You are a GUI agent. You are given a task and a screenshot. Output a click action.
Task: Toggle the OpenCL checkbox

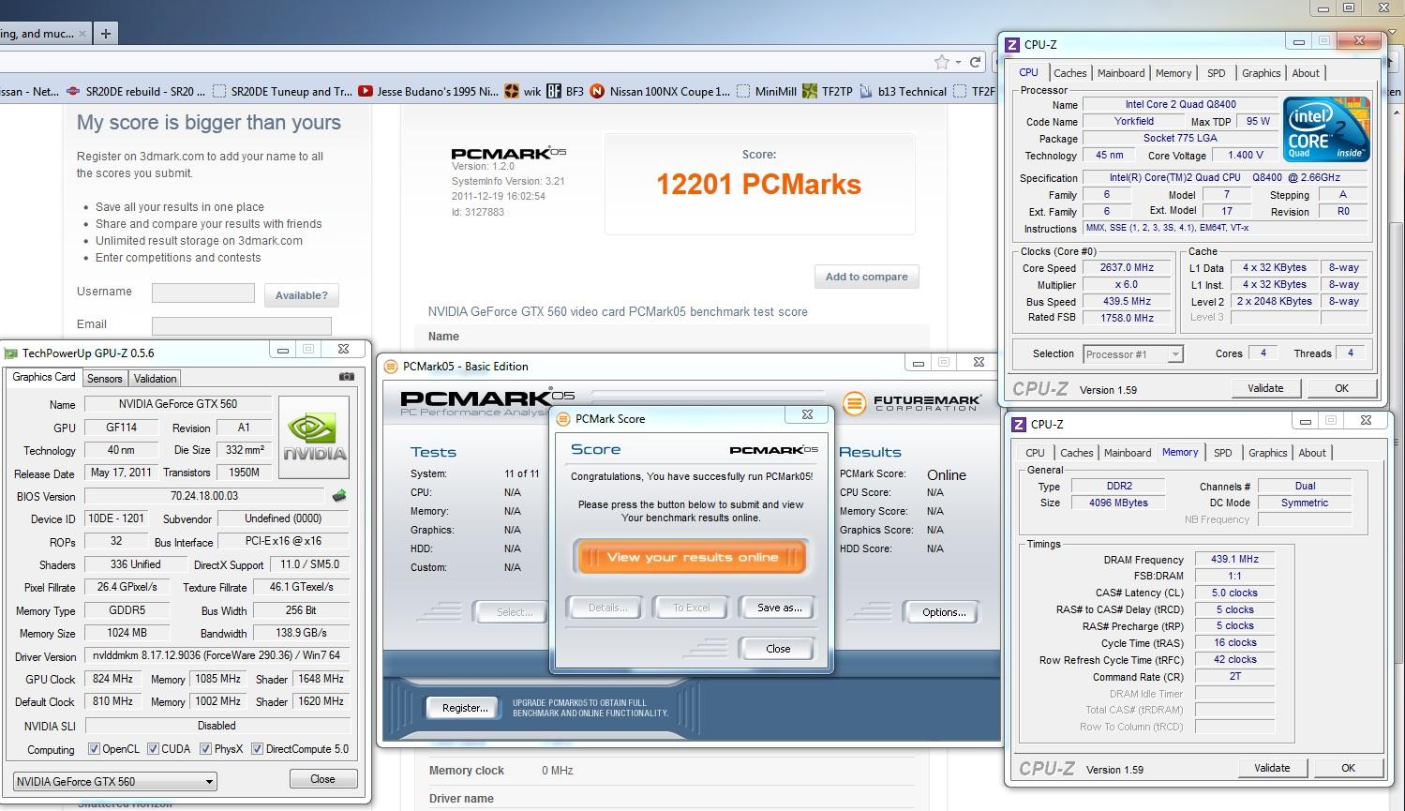94,749
